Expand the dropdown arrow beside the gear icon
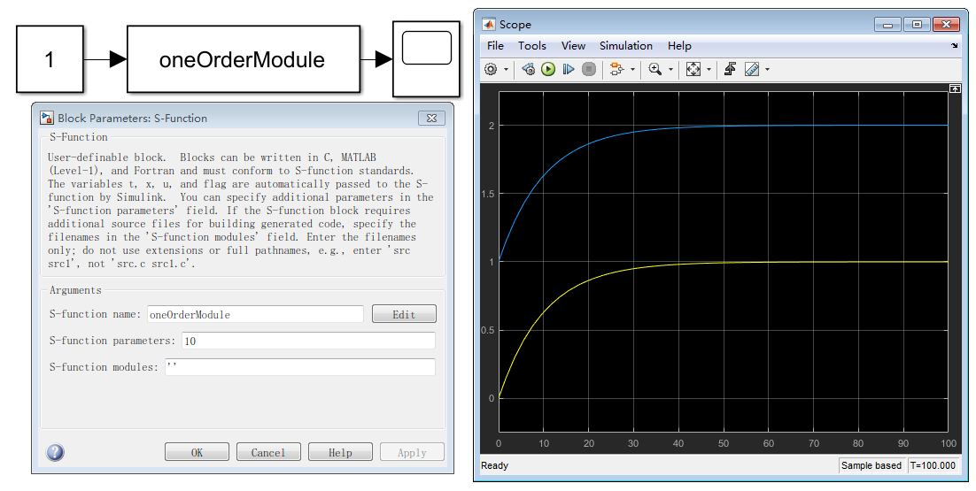 coord(506,70)
